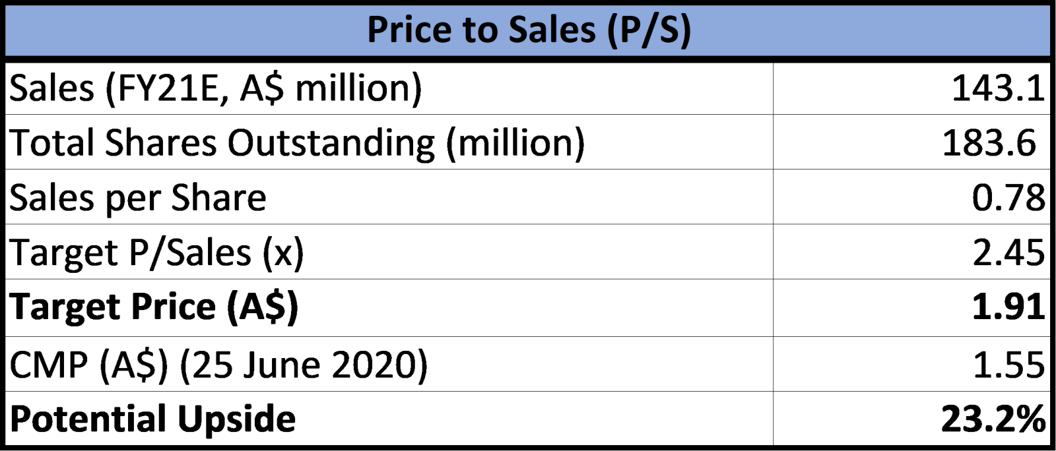Viewport: 1056px width, 451px height.
Task: Select the 23.2% upside value cell
Action: point(911,419)
